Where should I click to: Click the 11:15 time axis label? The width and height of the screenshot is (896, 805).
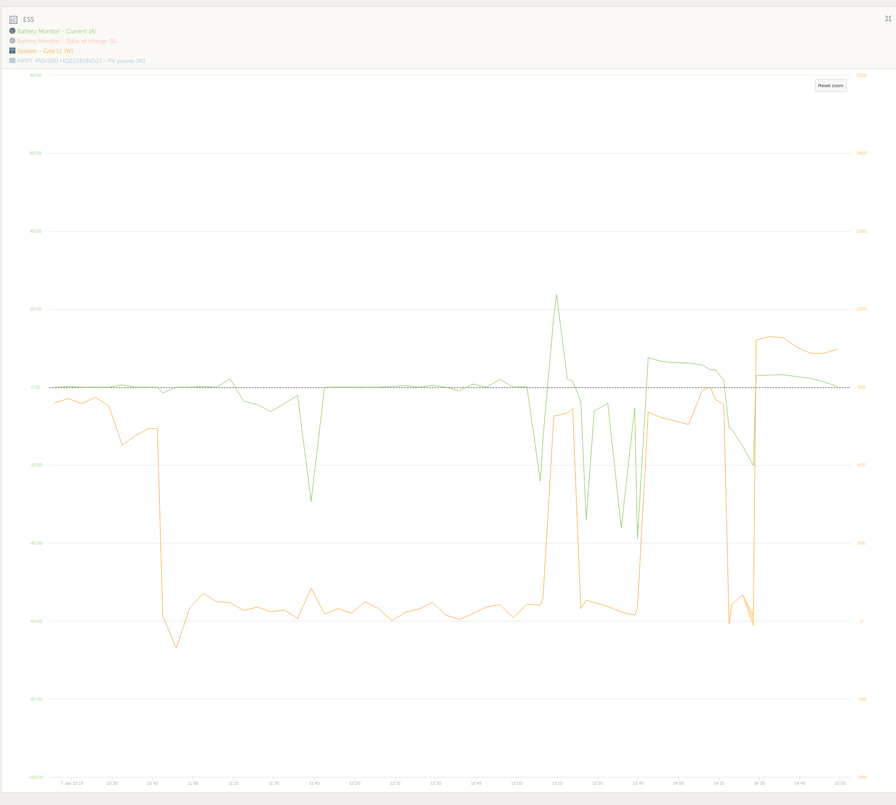[234, 783]
